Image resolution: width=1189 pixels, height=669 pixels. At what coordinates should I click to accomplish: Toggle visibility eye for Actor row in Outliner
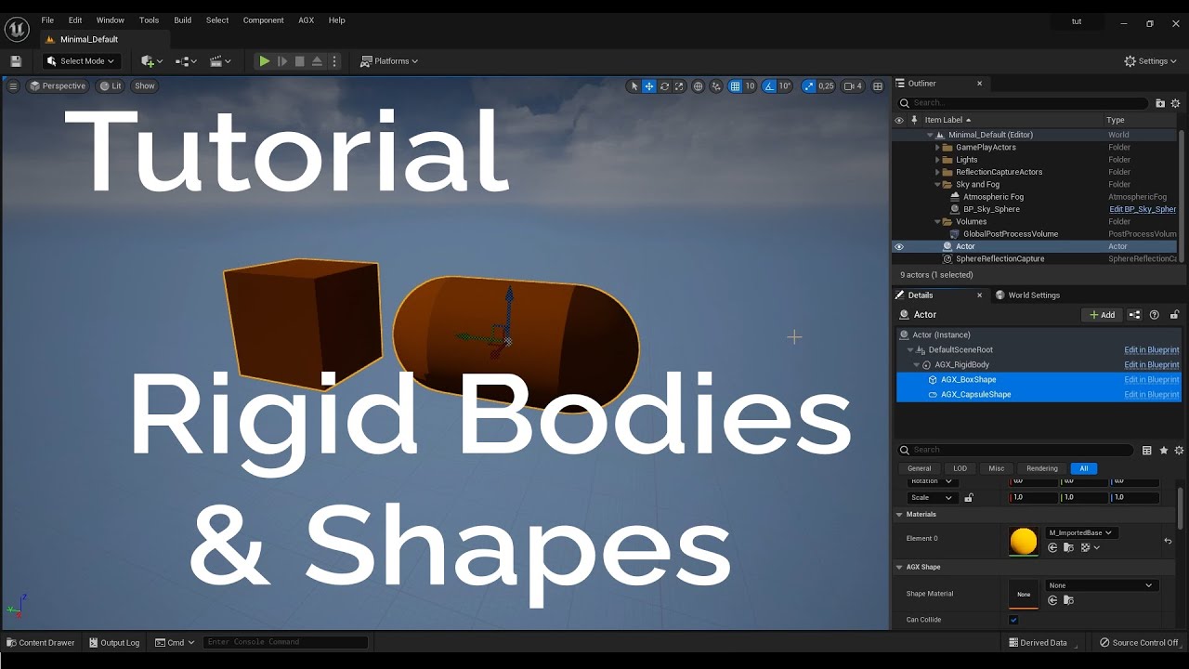point(899,246)
